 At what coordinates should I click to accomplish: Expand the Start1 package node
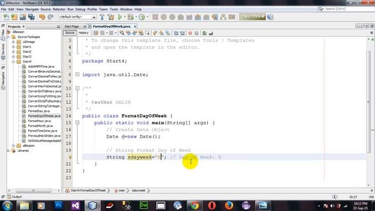tap(13, 47)
